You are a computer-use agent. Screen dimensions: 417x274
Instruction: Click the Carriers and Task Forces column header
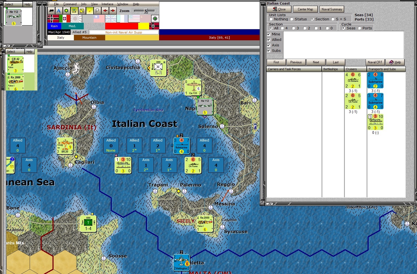coord(294,69)
